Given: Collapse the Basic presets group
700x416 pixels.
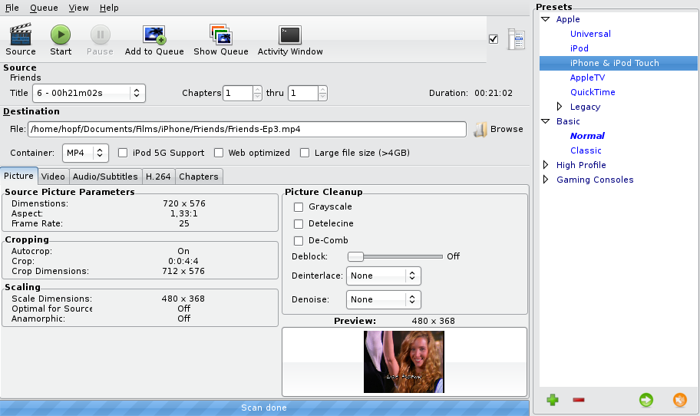Looking at the screenshot, I should coord(546,121).
